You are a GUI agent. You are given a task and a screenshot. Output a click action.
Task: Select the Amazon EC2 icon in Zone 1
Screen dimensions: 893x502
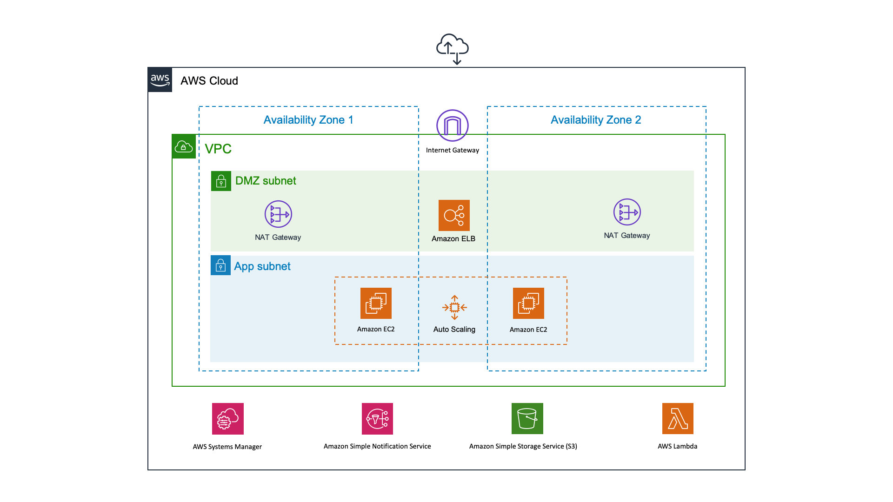[x=376, y=303]
